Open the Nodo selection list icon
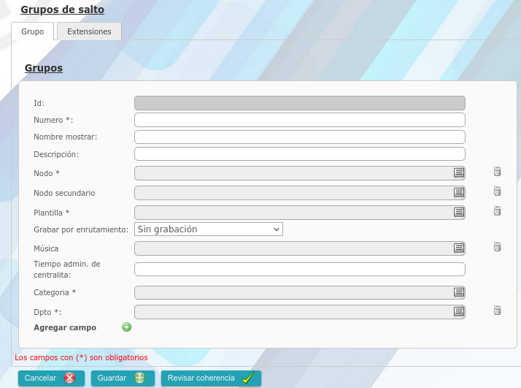 (x=459, y=173)
